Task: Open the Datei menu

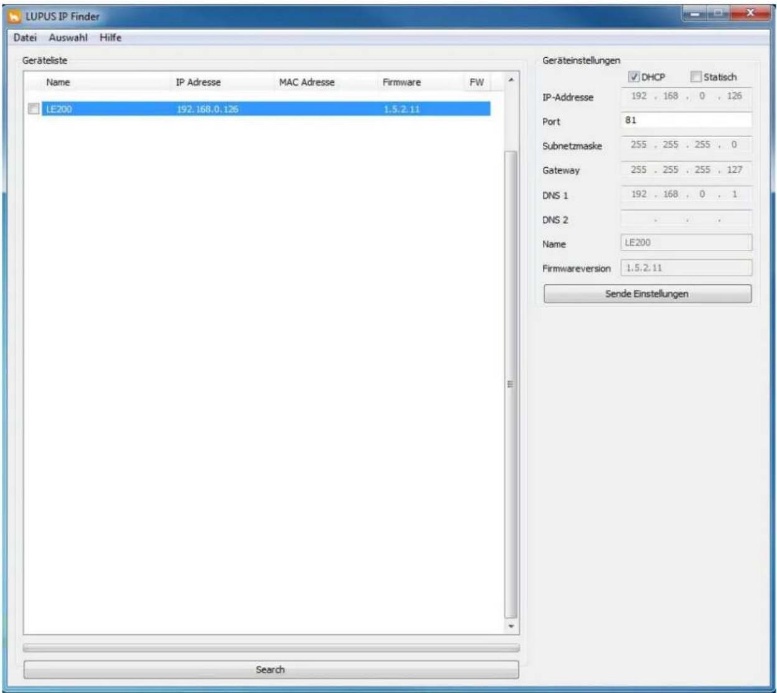Action: (25, 37)
